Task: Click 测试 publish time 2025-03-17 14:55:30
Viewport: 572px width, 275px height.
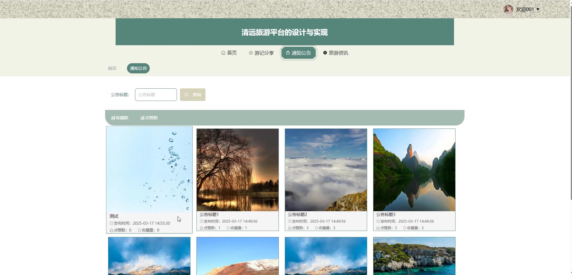Action: (x=151, y=223)
